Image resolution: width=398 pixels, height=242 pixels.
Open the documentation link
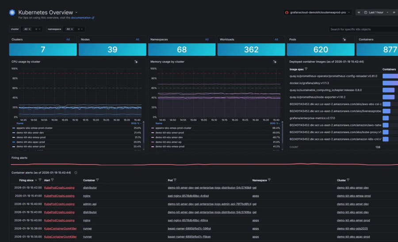[x=83, y=18]
